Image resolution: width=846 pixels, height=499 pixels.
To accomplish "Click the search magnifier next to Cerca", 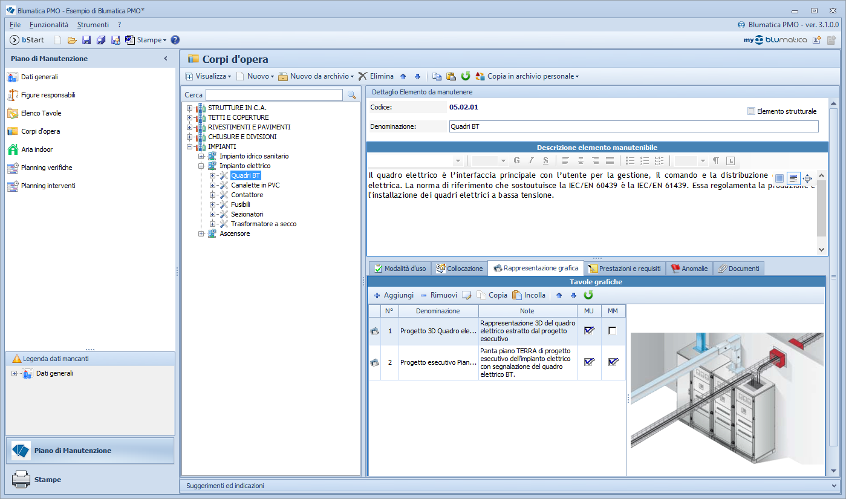I will pyautogui.click(x=351, y=95).
